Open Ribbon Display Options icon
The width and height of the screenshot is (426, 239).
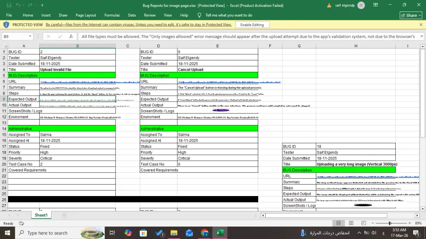pos(376,5)
